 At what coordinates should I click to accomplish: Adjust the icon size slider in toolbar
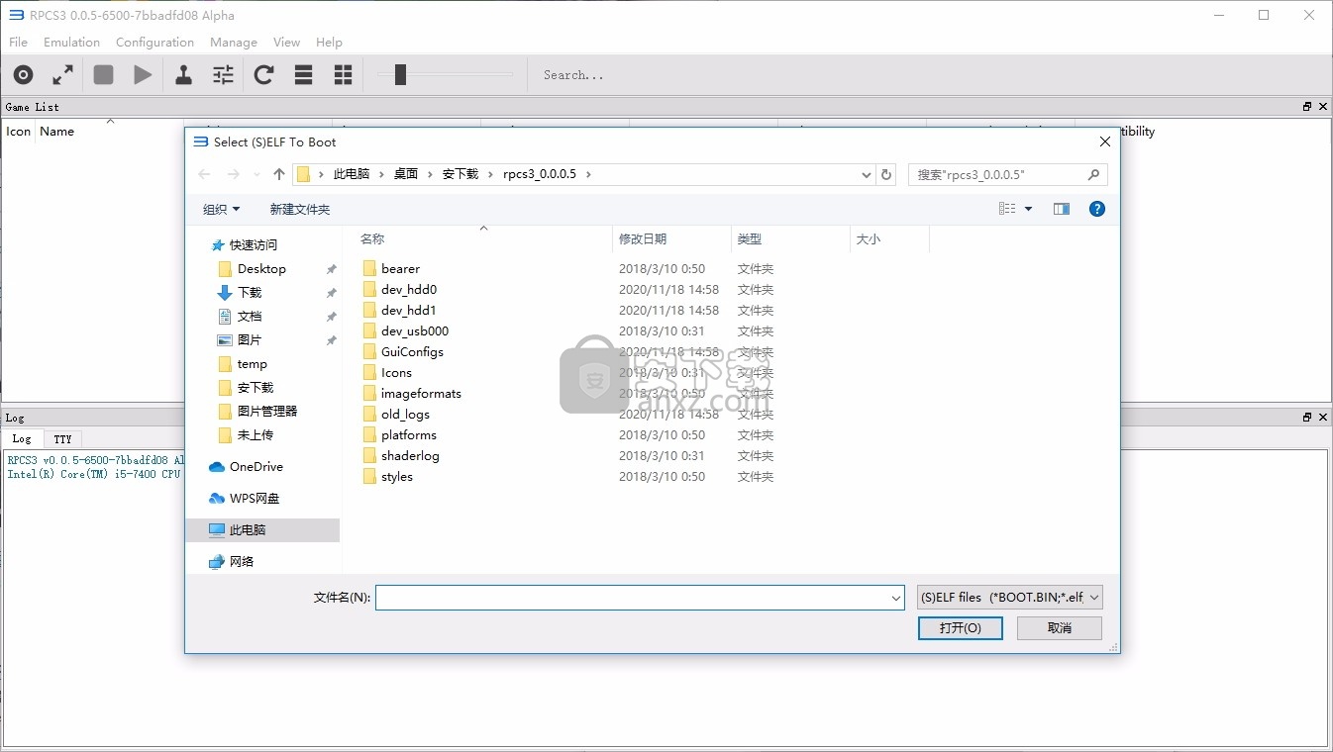pos(400,74)
